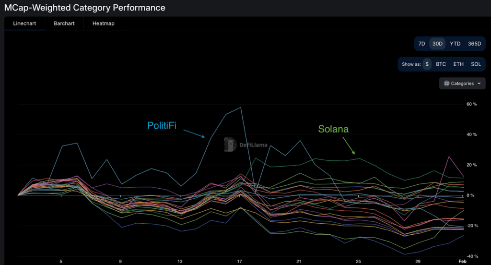Click the DefiLlama llama logo watermark
Viewport: 491px width, 265px height.
[231, 145]
